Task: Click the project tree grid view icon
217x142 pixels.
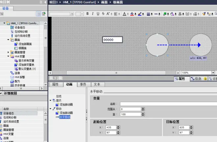Action: point(38,14)
